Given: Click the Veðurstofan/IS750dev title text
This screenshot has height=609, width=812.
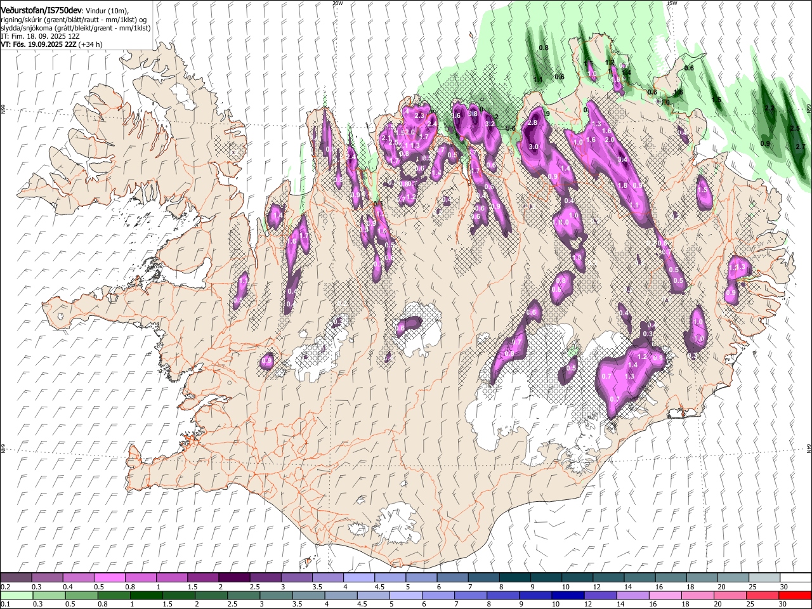Looking at the screenshot, I should pyautogui.click(x=41, y=10).
